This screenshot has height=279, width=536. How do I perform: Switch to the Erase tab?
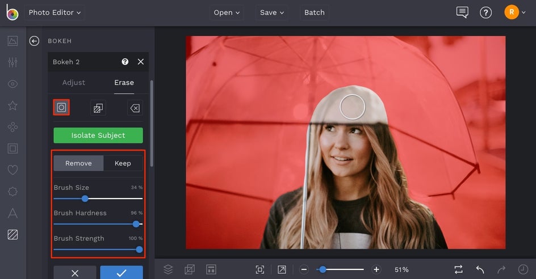124,83
